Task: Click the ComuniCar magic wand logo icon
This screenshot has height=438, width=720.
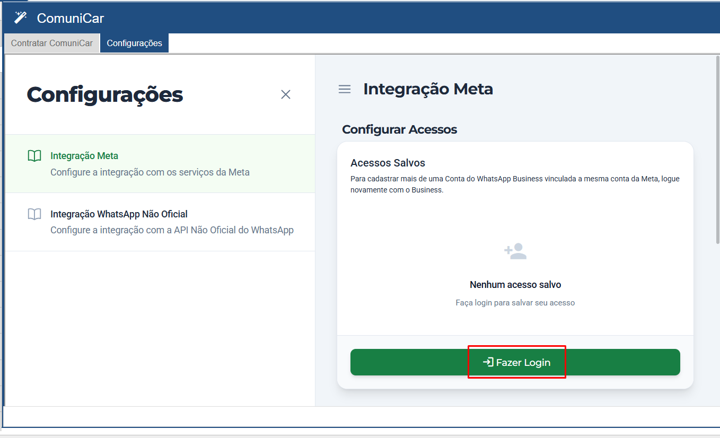Action: [20, 17]
